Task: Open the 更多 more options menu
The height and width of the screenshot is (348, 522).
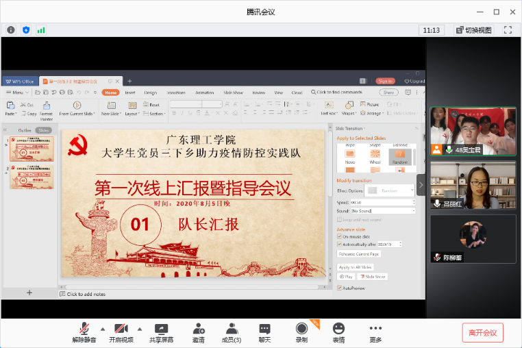Action: coord(375,332)
